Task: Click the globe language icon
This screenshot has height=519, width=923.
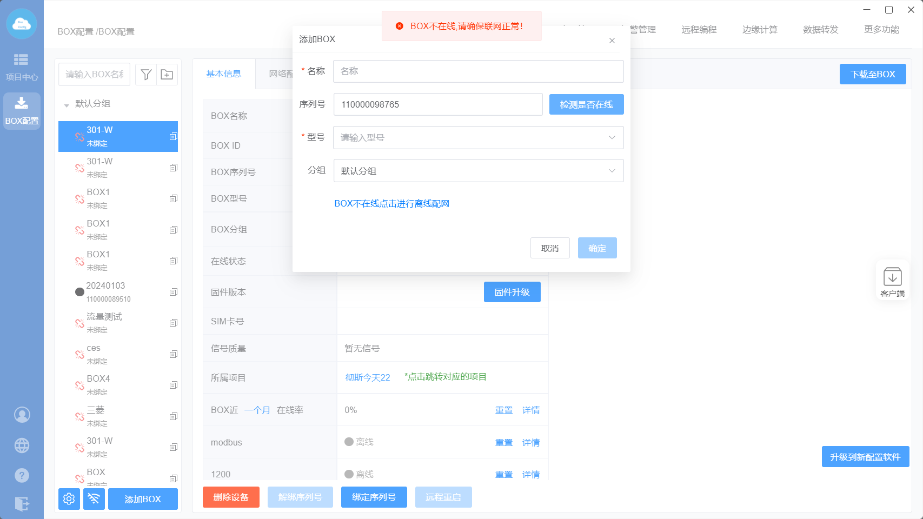Action: 22,445
